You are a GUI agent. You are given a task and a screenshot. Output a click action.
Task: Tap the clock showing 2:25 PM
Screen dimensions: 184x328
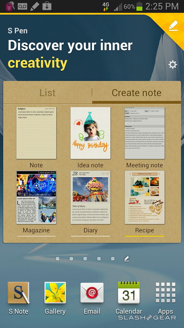162,6
